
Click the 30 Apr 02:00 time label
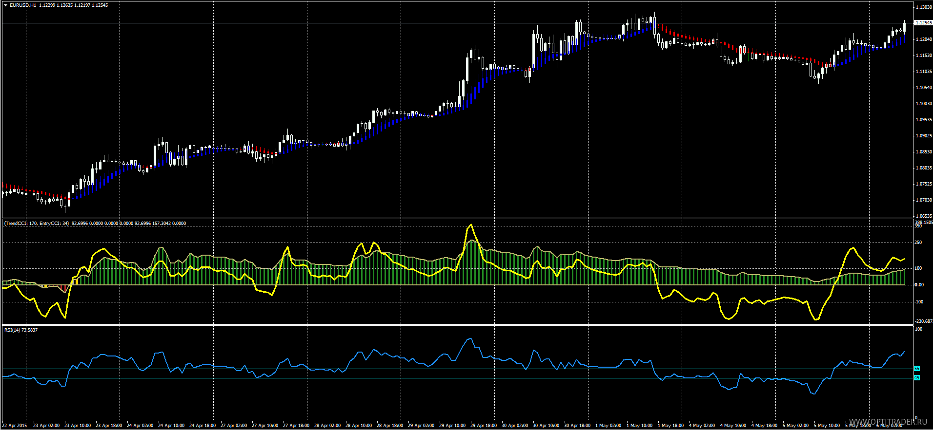(515, 426)
